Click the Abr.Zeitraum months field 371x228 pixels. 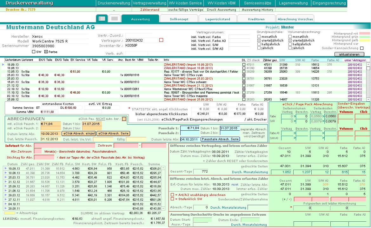[x=38, y=151]
